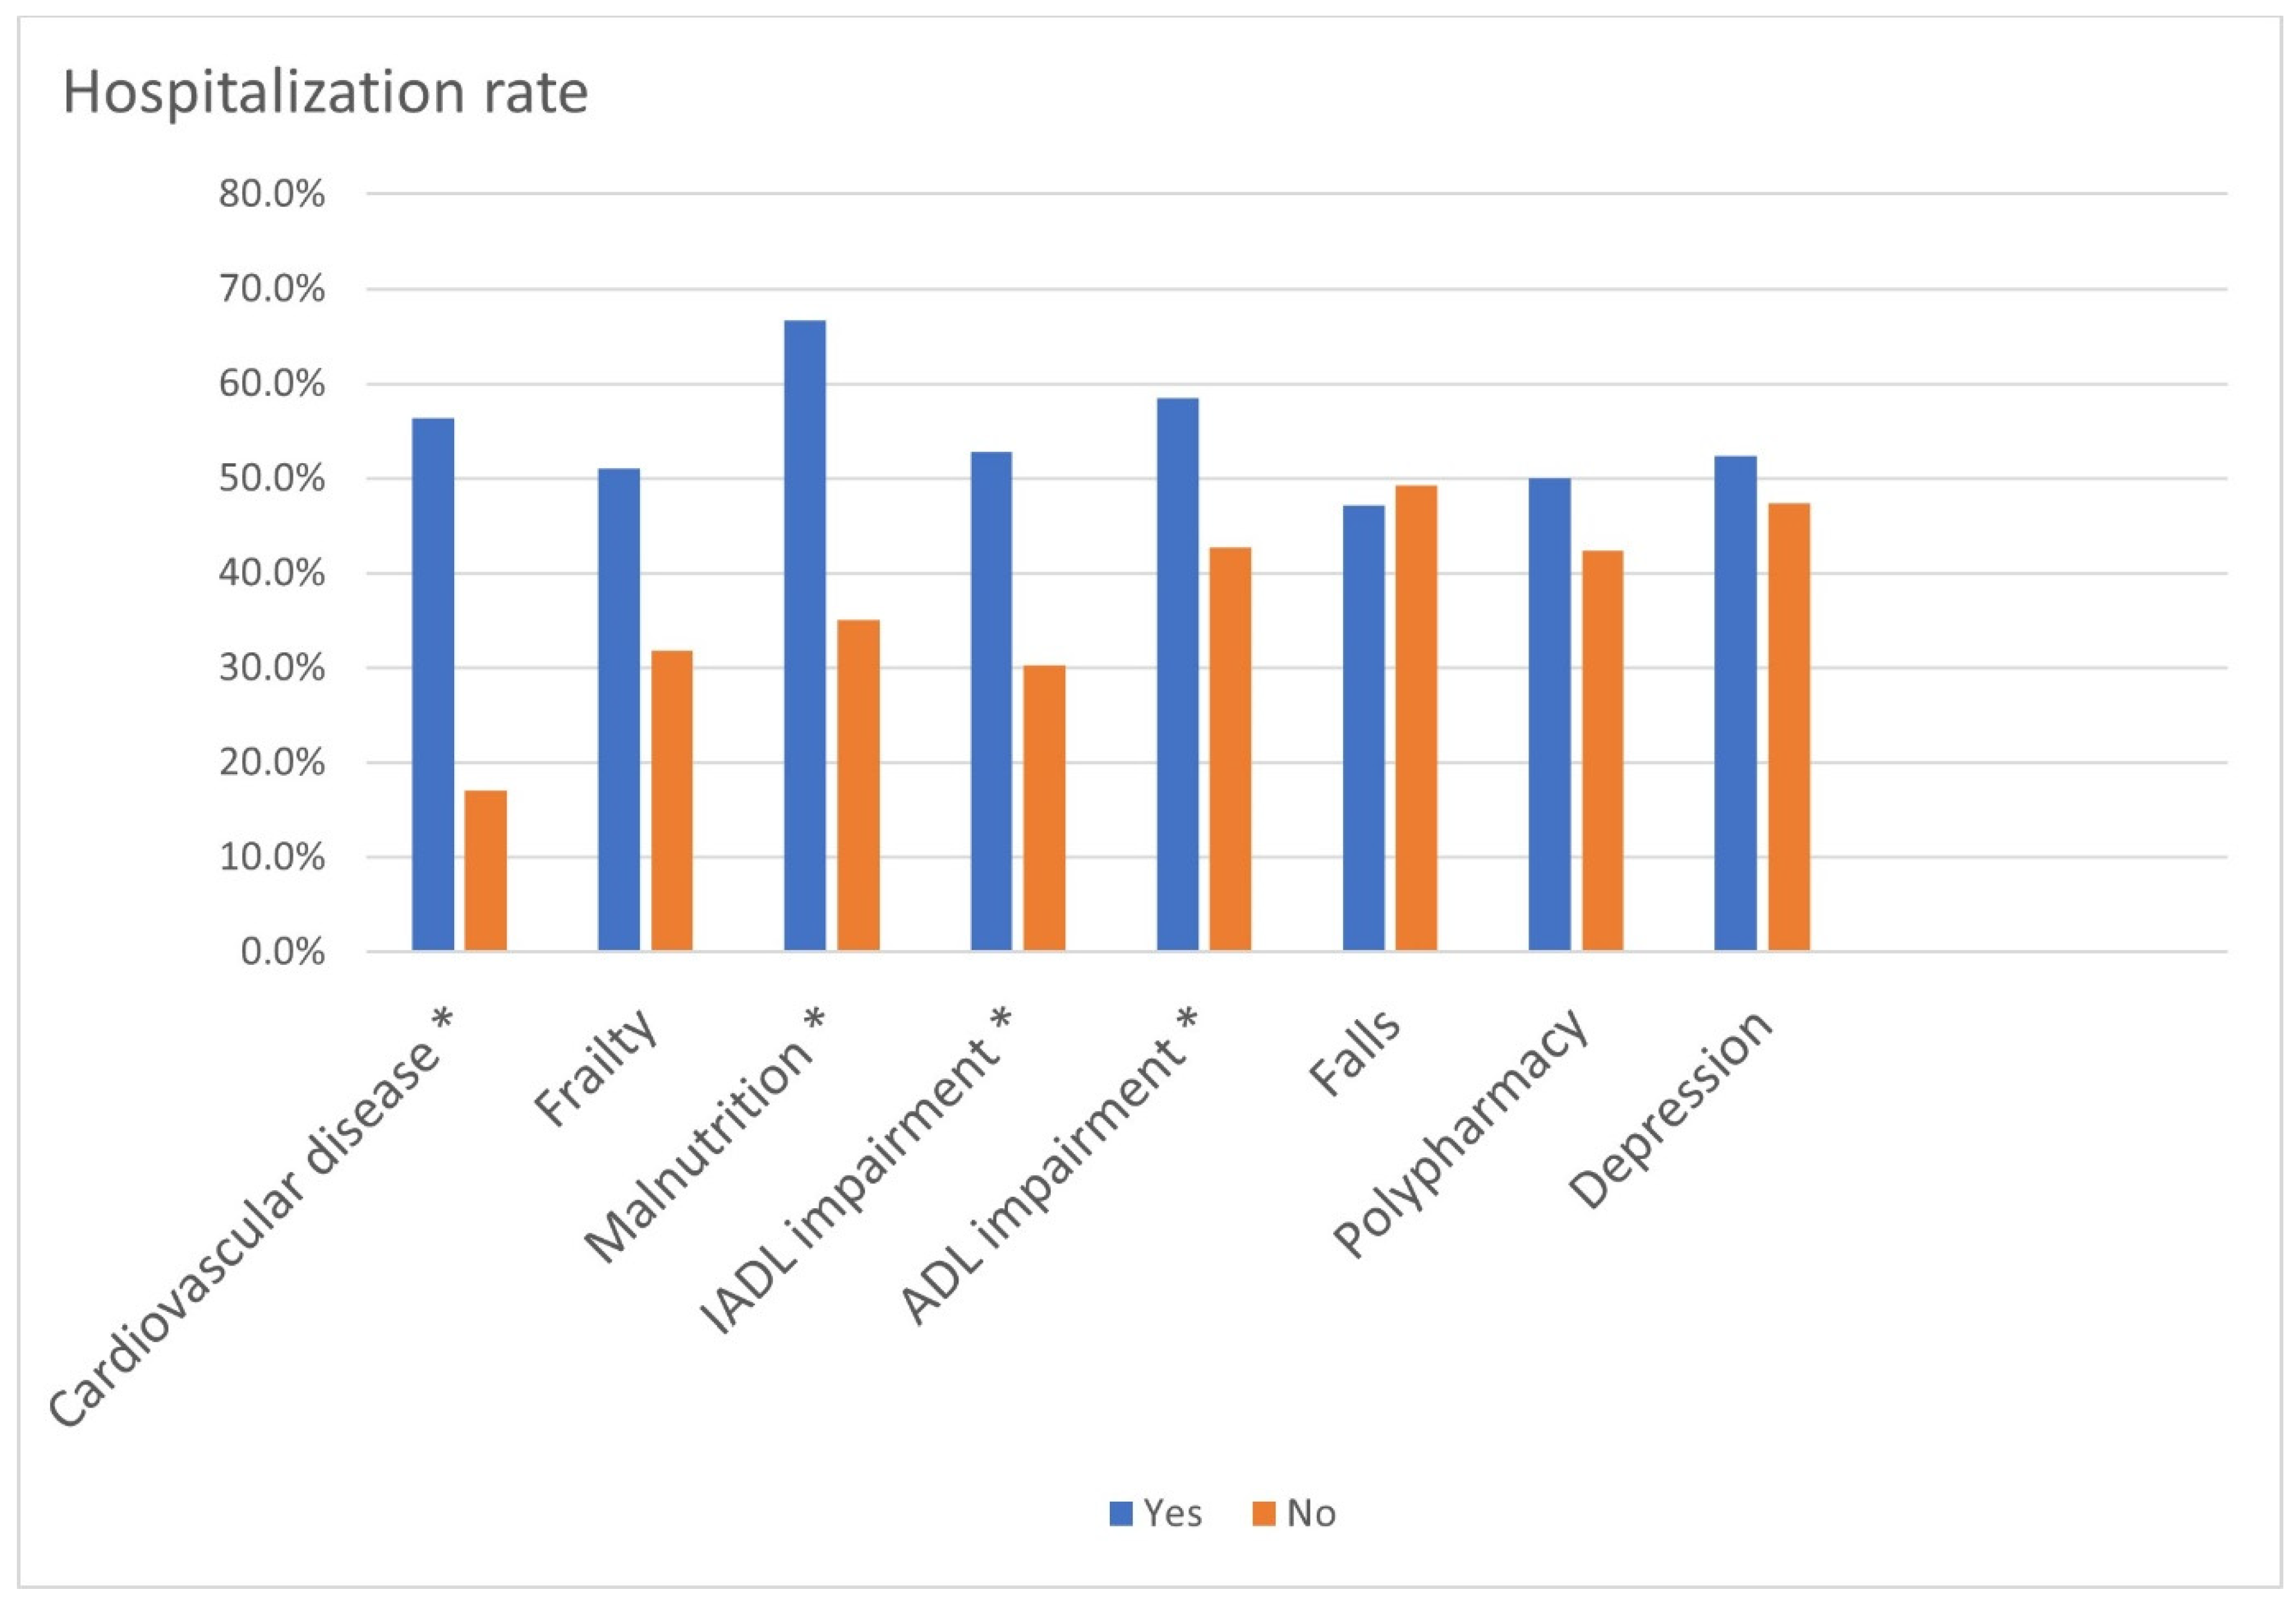Click the blue Polypharmacy bar
The image size is (2296, 1610).
[1549, 714]
